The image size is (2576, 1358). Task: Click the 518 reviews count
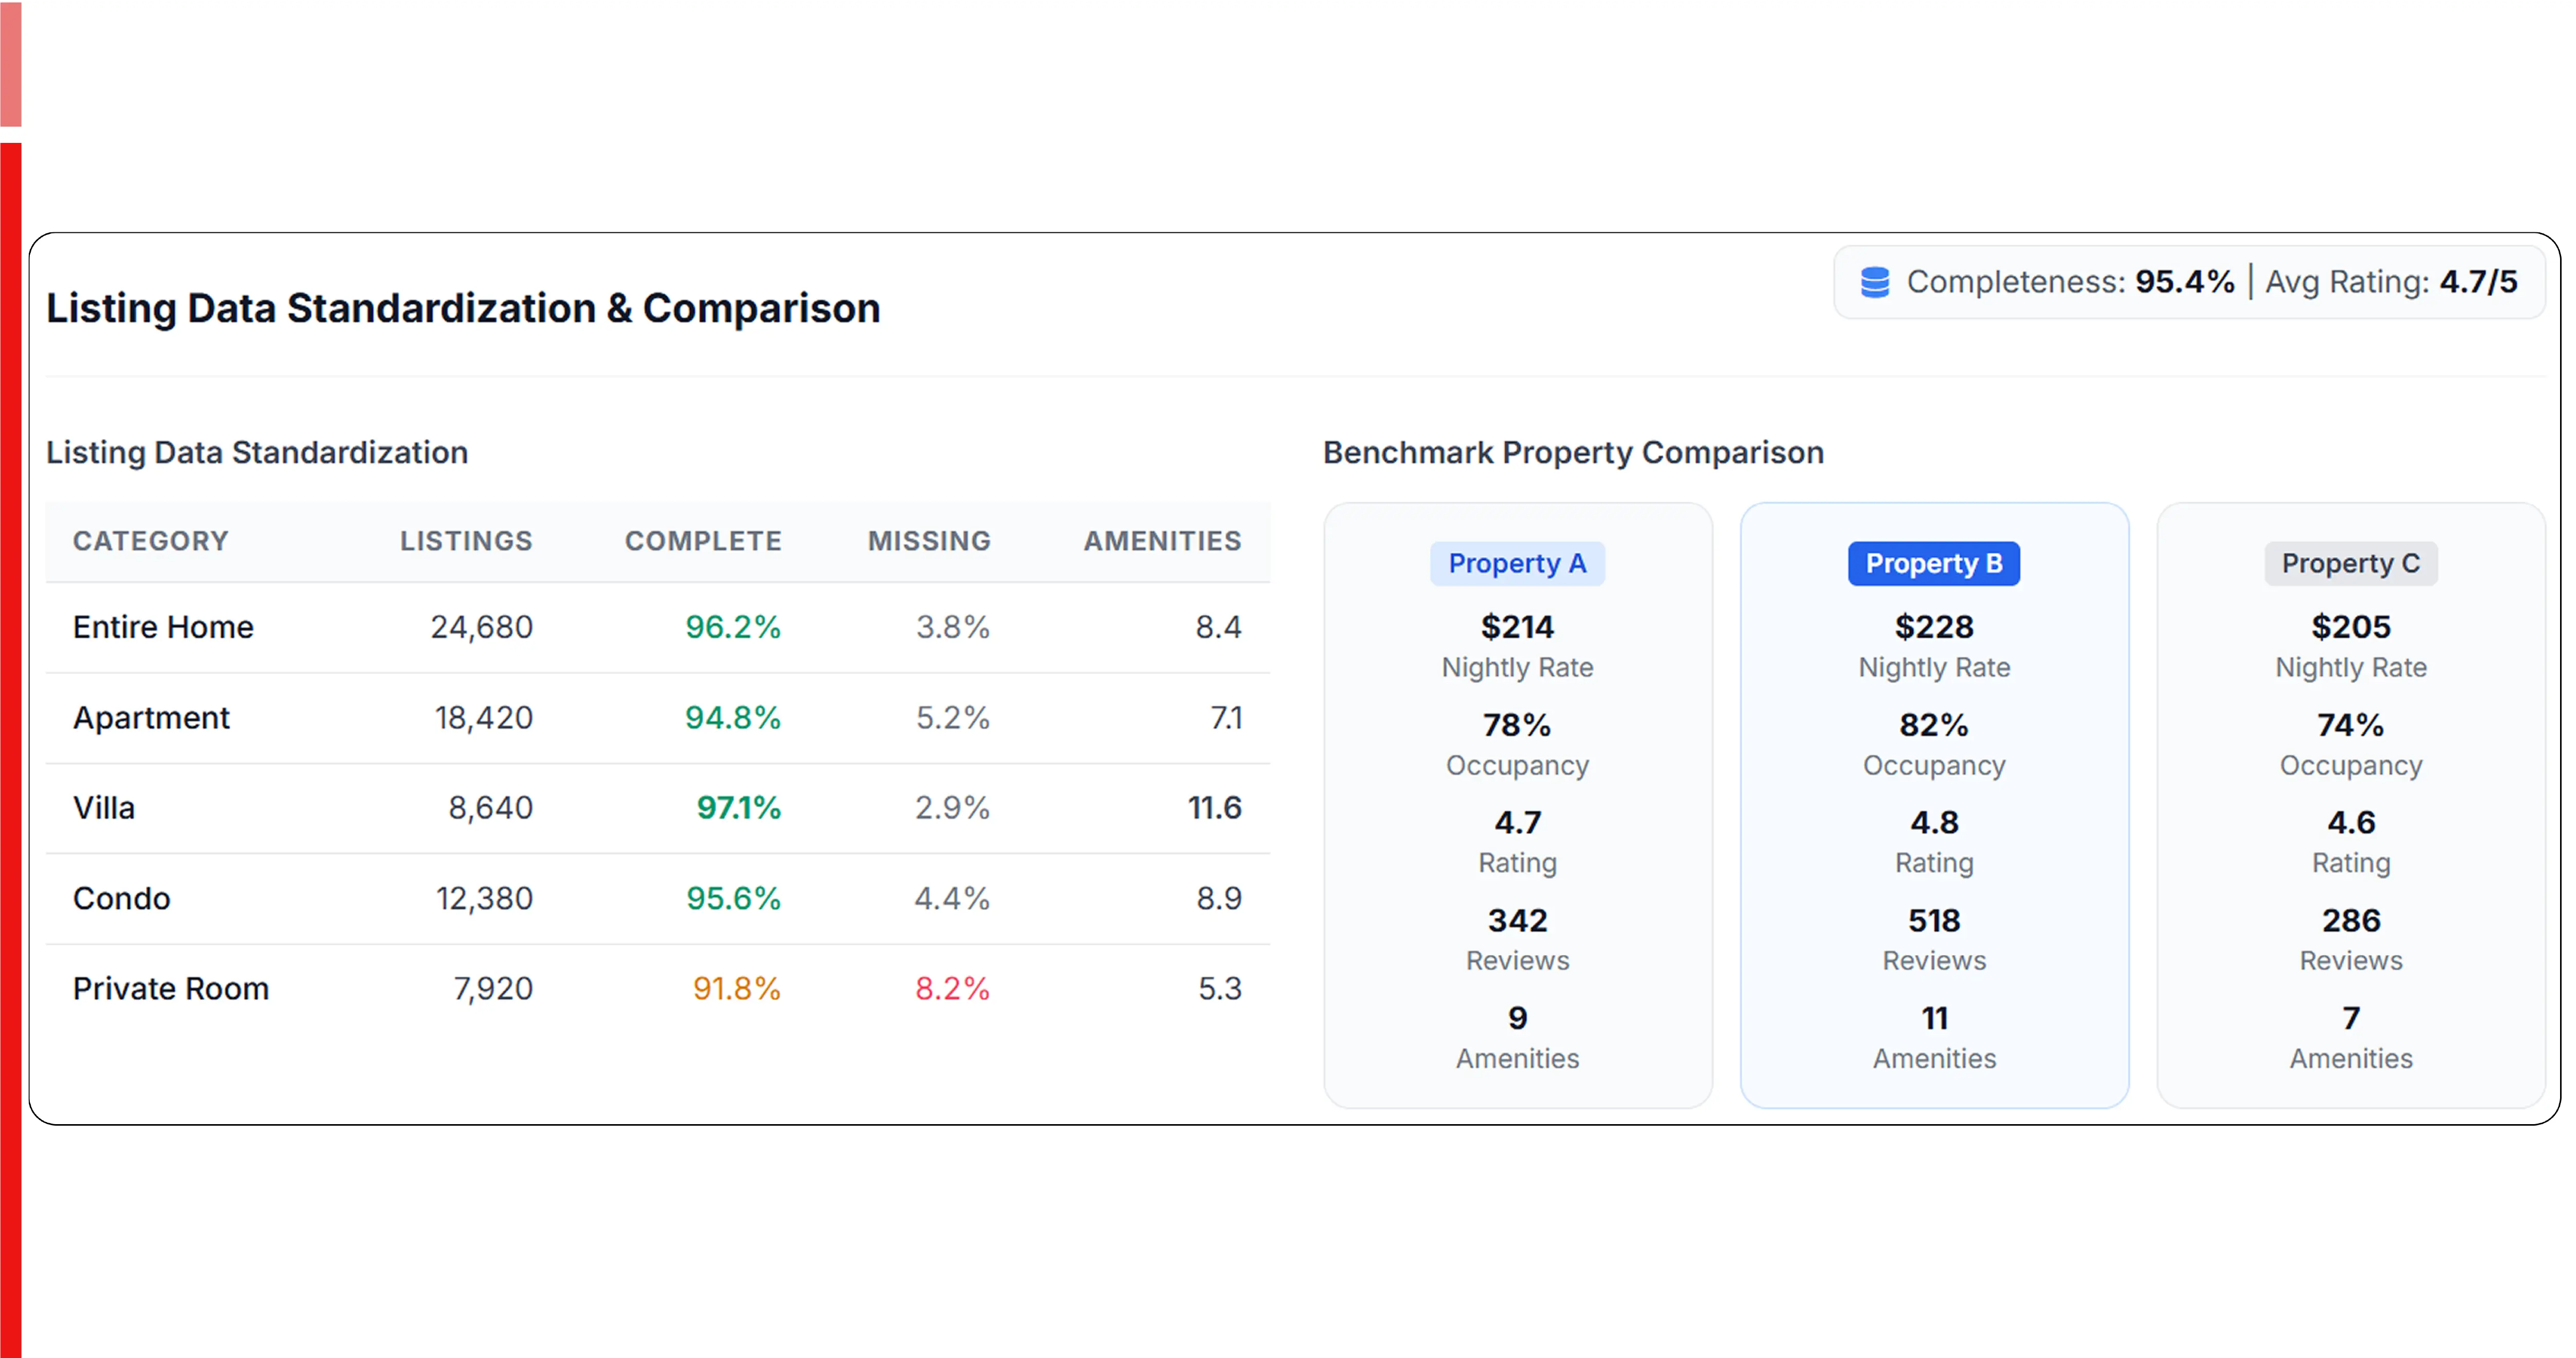pos(1934,920)
